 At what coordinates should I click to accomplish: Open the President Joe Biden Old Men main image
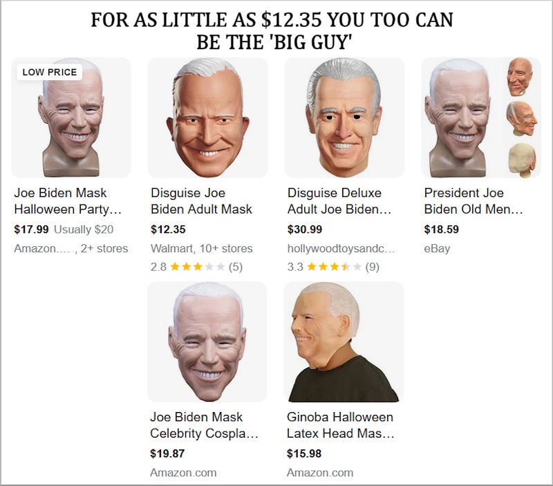click(460, 118)
